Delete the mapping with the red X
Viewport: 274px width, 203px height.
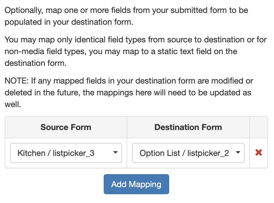coord(259,153)
